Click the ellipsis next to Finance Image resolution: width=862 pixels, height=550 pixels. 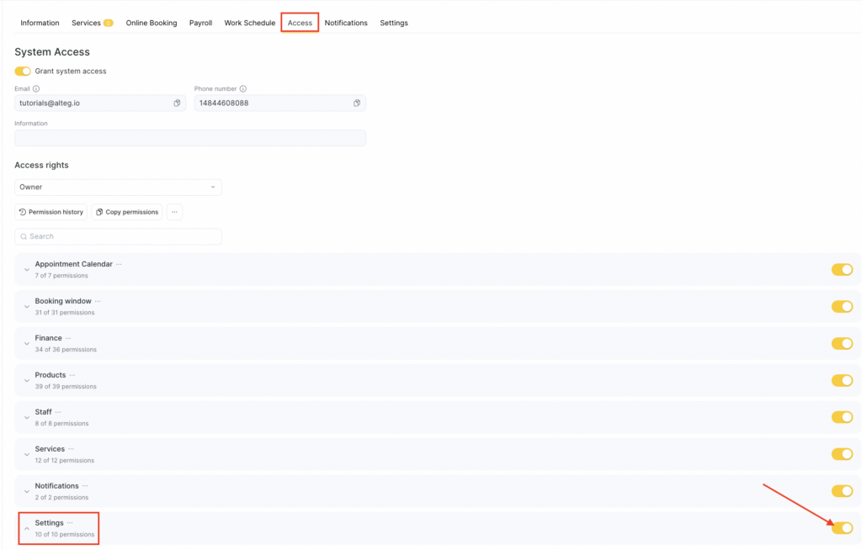click(69, 338)
